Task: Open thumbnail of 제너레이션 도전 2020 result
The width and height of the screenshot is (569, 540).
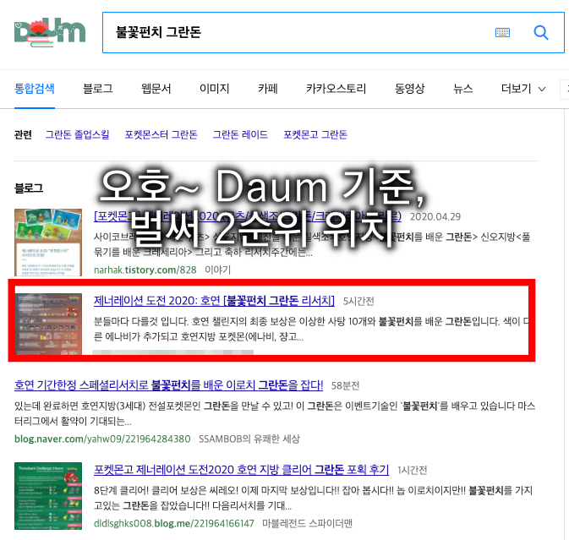Action: [48, 324]
